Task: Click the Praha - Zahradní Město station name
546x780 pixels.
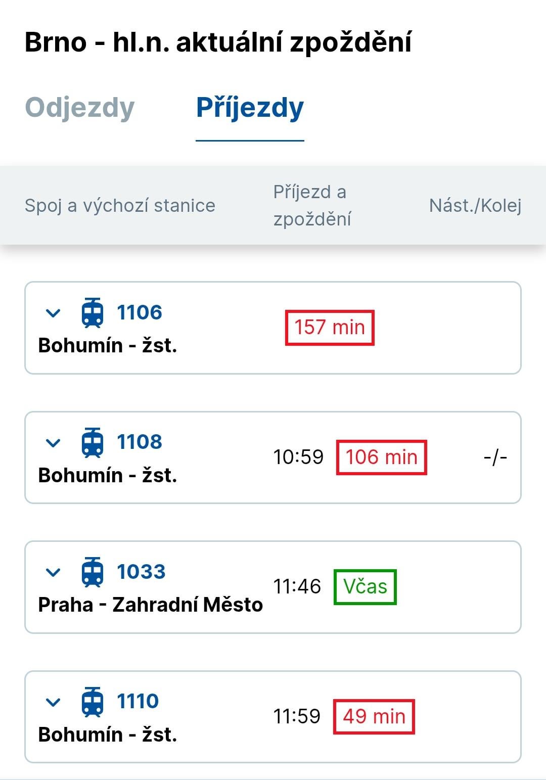Action: coord(151,605)
